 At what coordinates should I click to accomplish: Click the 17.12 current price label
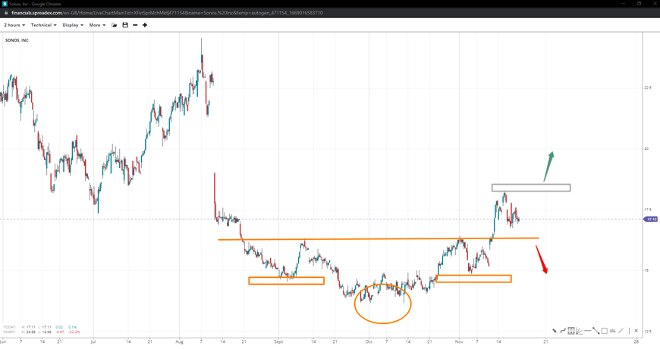[x=650, y=220]
